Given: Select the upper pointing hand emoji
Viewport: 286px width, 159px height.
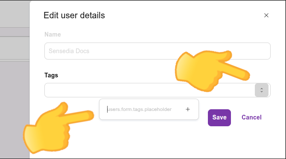Looking at the screenshot, I should tap(213, 71).
